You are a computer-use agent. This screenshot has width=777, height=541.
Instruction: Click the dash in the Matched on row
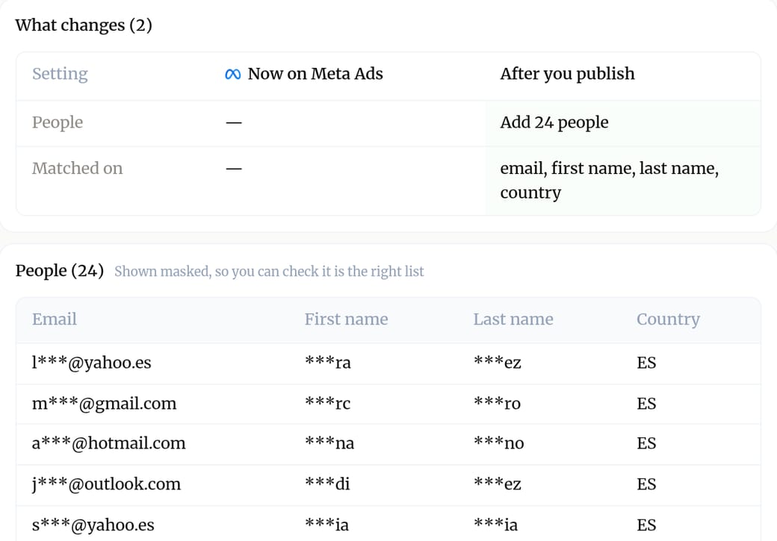(x=234, y=169)
